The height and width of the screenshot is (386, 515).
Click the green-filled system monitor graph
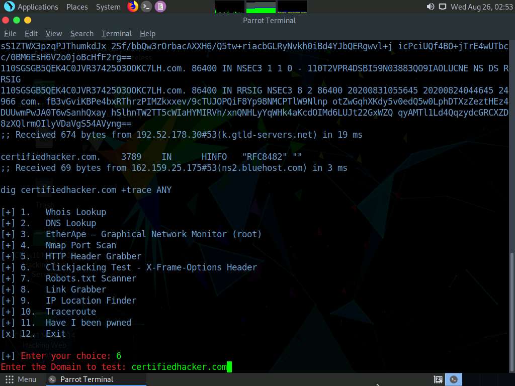(x=261, y=7)
